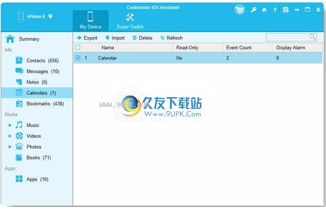Click the Calendars icon in sidebar
This screenshot has height=212, width=326.
19,92
